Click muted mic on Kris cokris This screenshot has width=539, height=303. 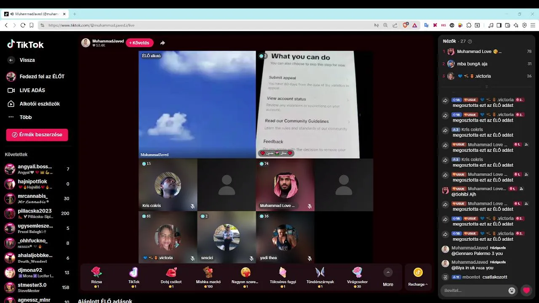click(192, 206)
